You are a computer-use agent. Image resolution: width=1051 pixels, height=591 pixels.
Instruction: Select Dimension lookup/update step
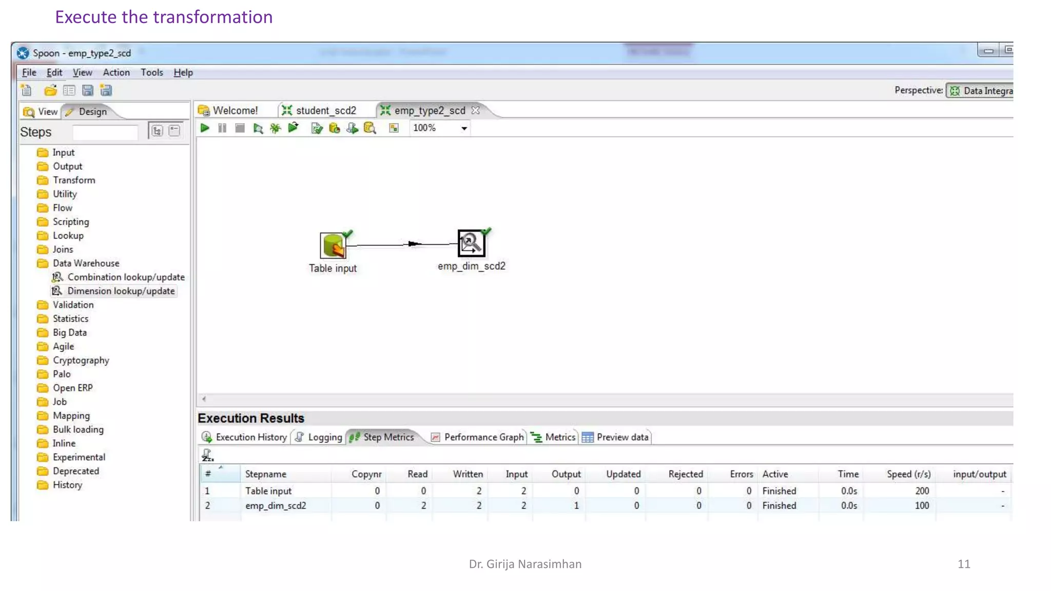[x=121, y=291]
